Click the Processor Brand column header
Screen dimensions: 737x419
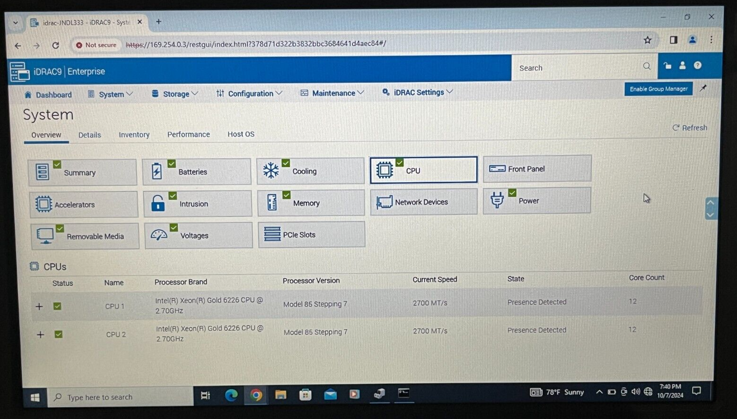[181, 282]
